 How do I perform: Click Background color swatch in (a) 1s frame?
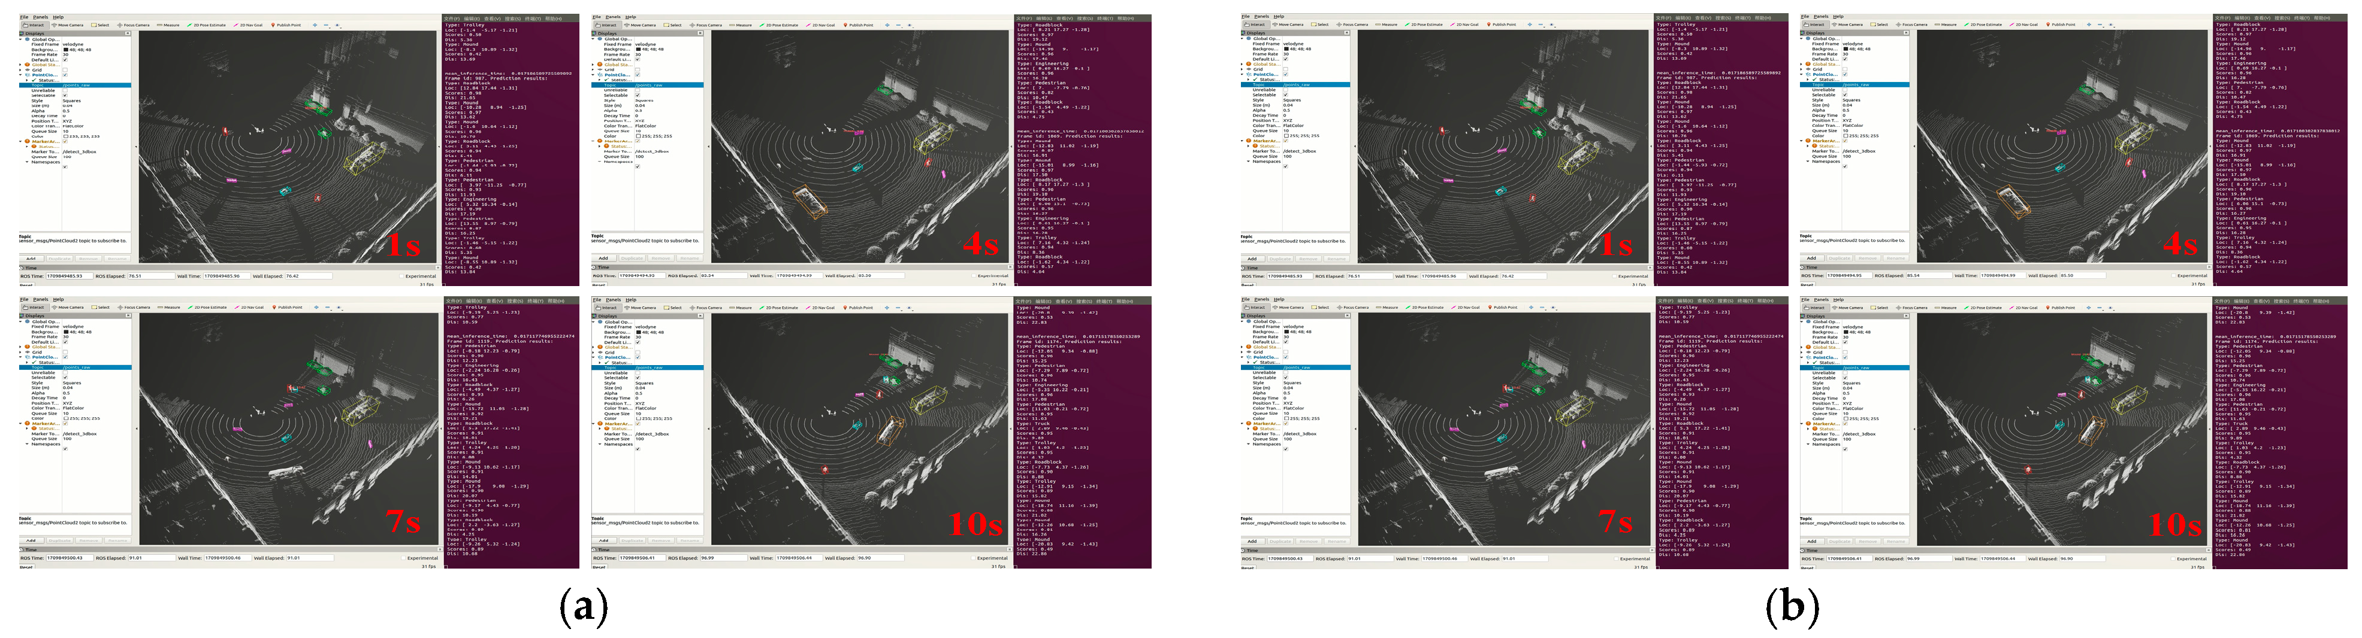tap(65, 50)
